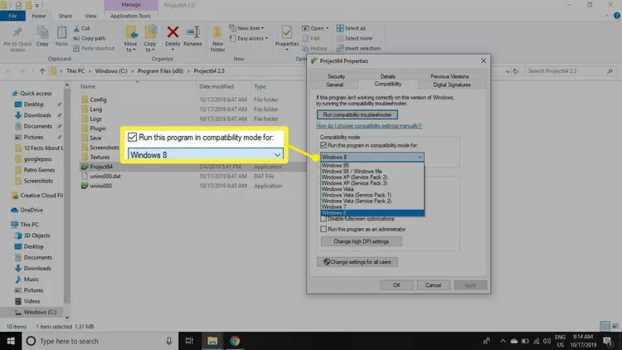The height and width of the screenshot is (350, 622).
Task: Switch to the View ribbon tab
Action: click(x=90, y=16)
